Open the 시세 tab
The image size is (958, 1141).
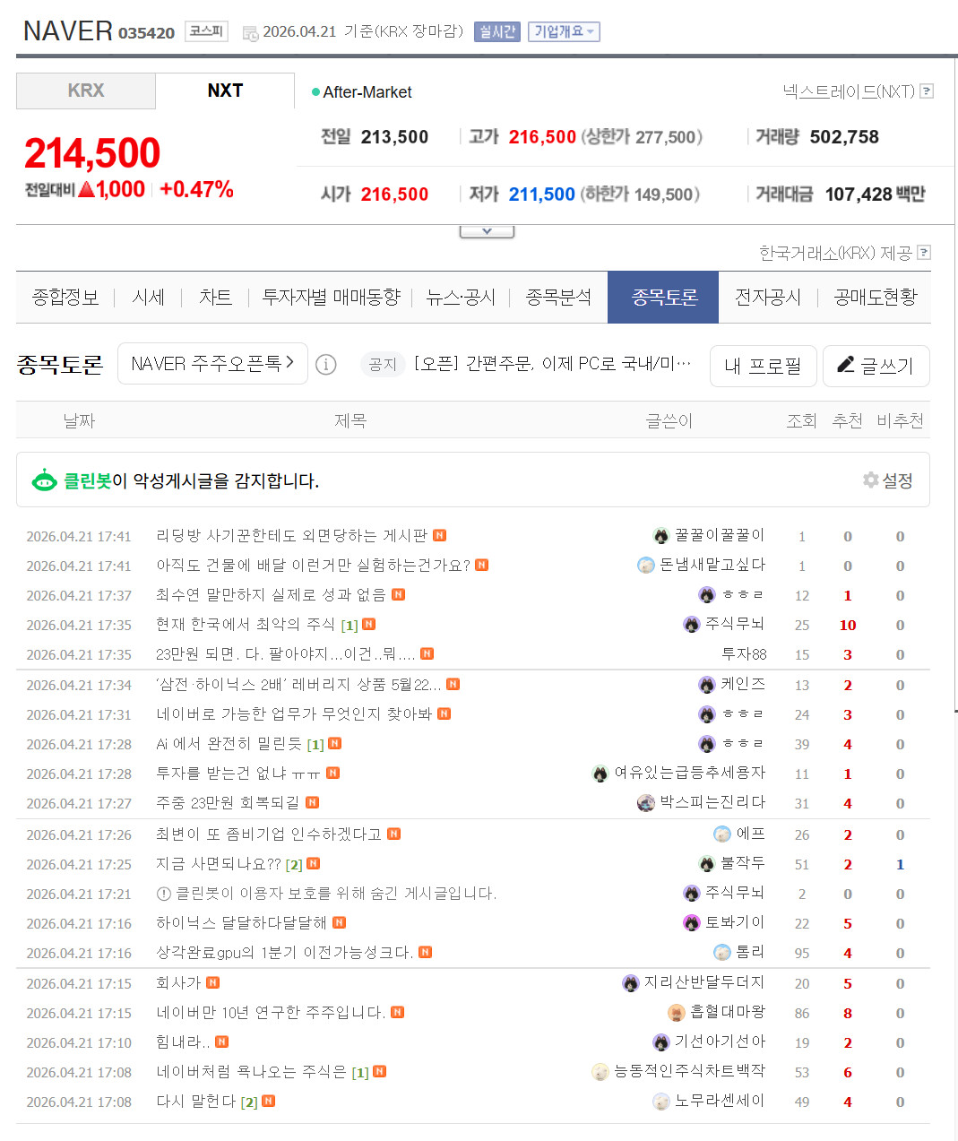(148, 297)
